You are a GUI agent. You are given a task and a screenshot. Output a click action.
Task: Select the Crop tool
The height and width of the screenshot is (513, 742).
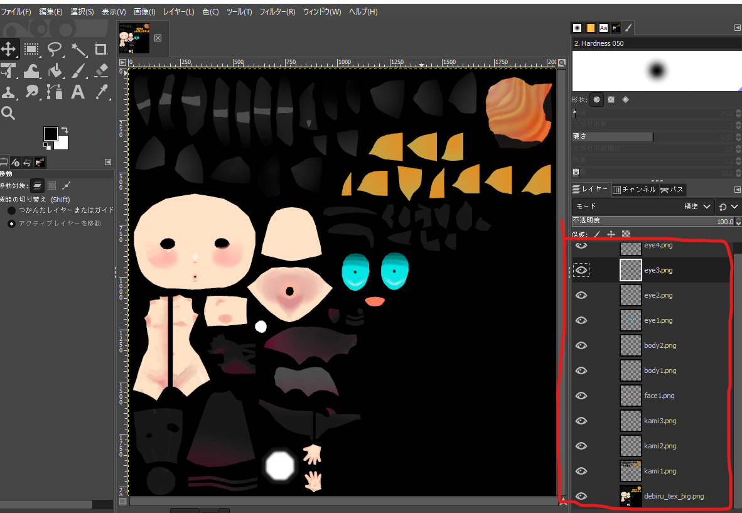(x=101, y=49)
